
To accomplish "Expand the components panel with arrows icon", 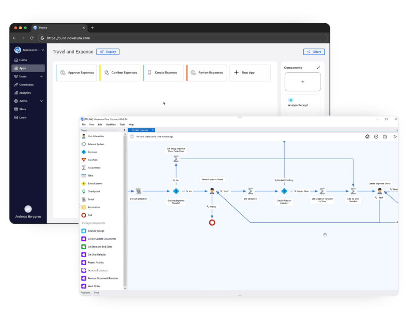I will [x=318, y=68].
